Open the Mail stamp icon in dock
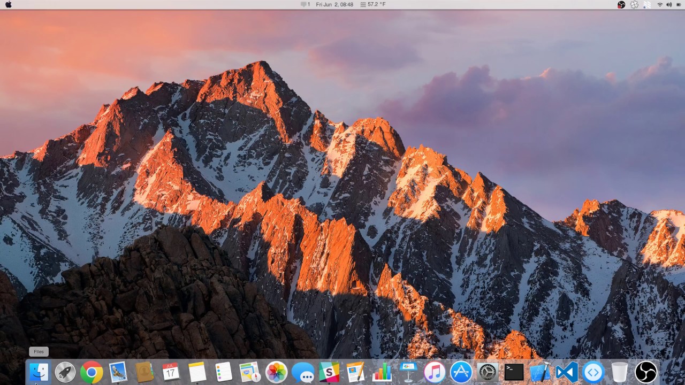The height and width of the screenshot is (385, 685). [x=118, y=372]
